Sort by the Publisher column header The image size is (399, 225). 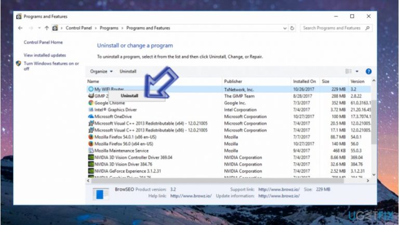tap(233, 81)
